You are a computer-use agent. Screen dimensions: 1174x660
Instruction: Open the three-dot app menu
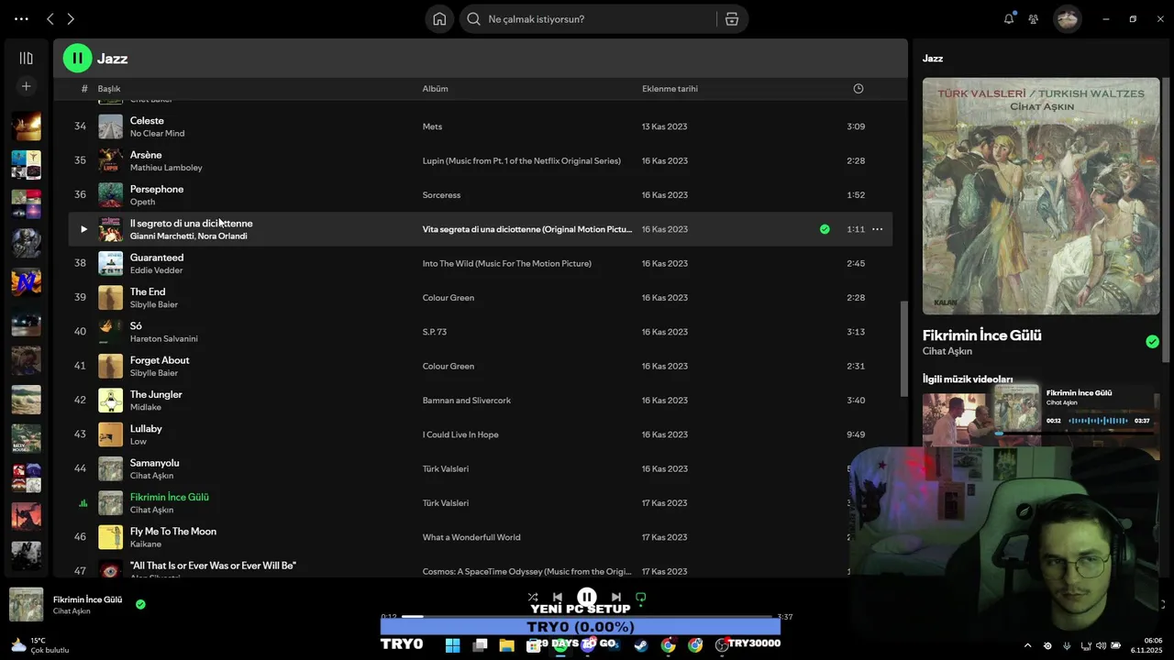click(21, 19)
